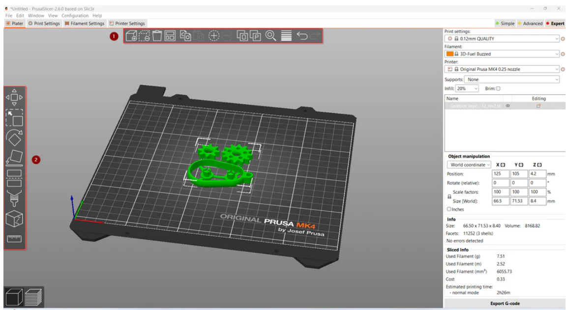This screenshot has width=566, height=310.
Task: Reset Y axis icon in Object manipulation
Action: tap(521, 165)
